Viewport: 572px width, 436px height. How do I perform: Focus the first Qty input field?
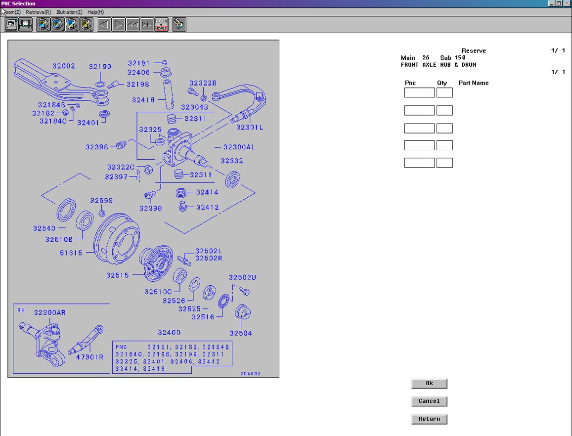click(x=444, y=93)
